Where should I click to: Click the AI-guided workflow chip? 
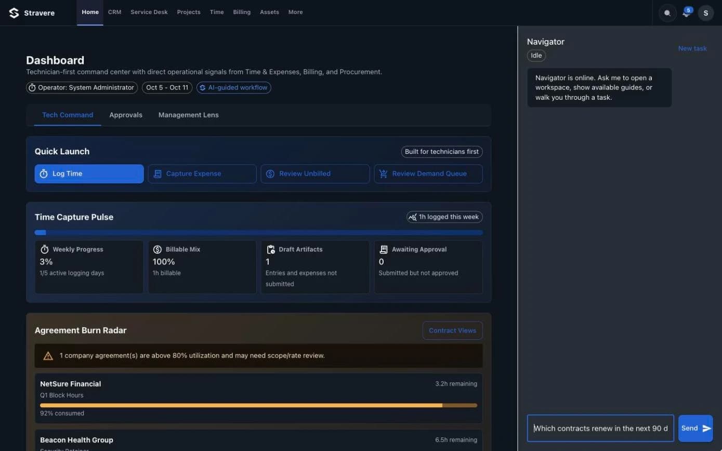click(234, 88)
